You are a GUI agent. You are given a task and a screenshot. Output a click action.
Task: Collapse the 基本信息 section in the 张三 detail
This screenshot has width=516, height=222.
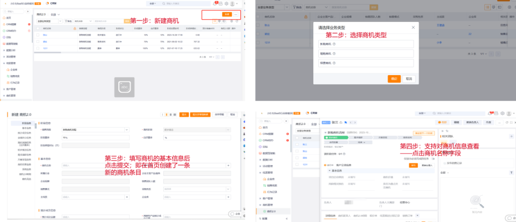tap(330, 171)
